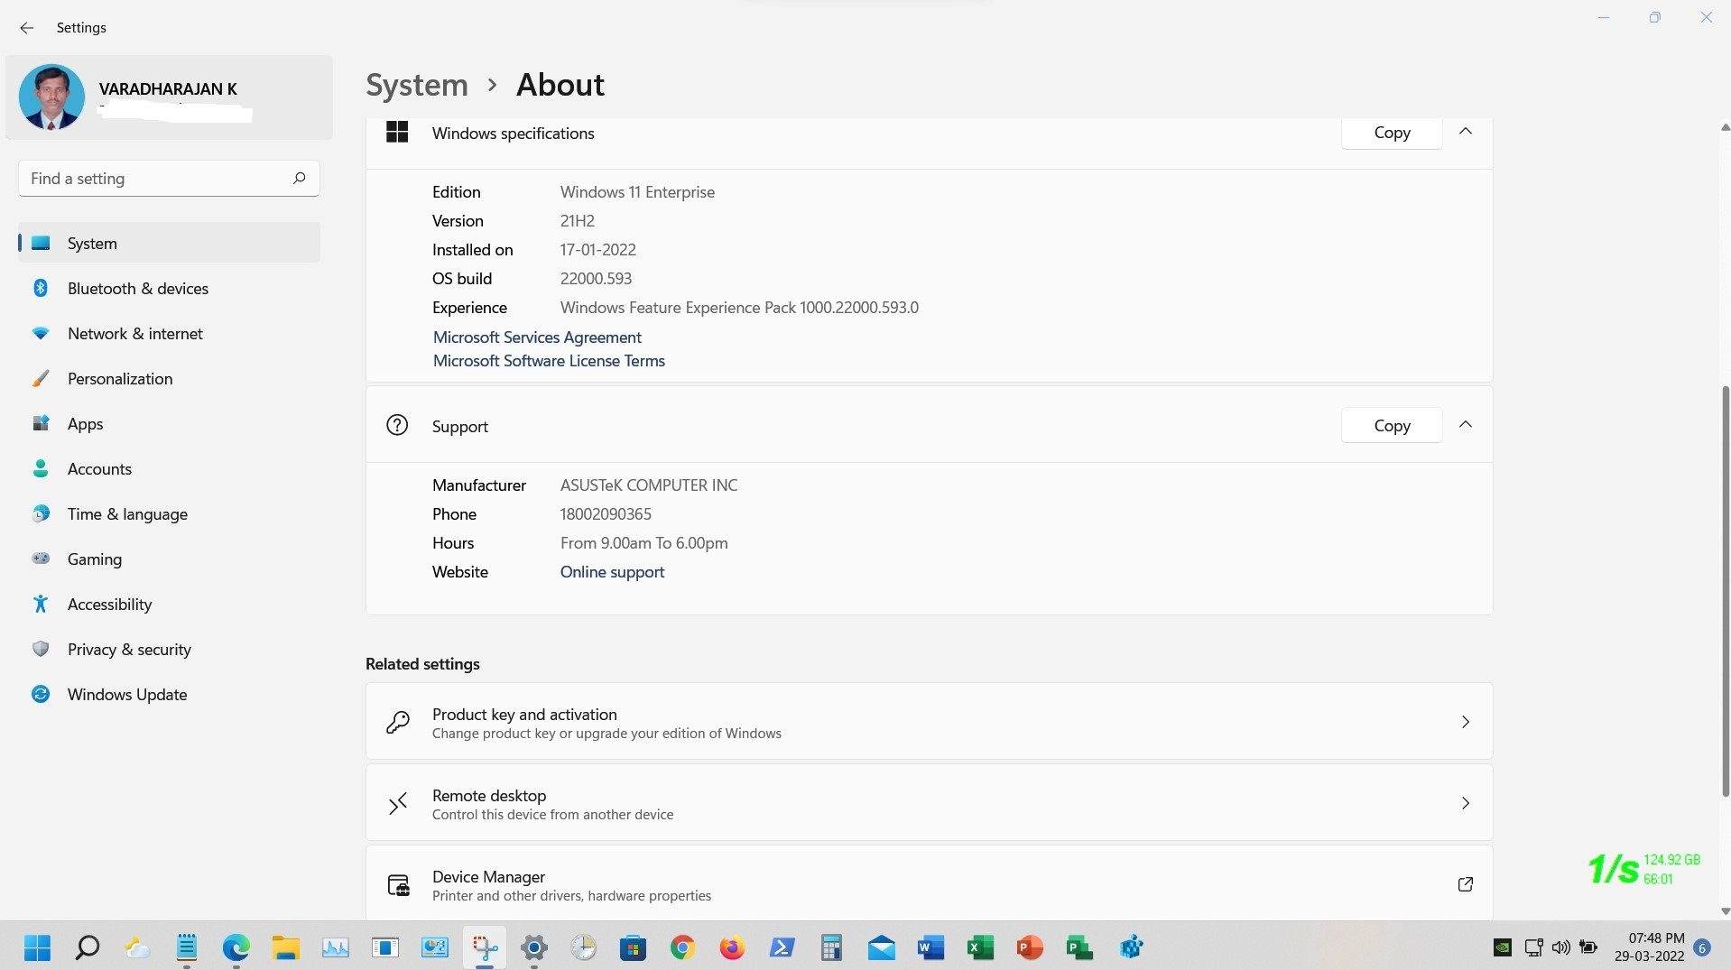
Task: Click the search magnifier in Find a setting
Action: (299, 178)
